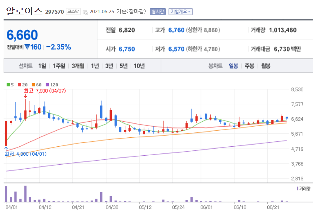Click the current price 6,660
313x212 pixels.
[22, 35]
